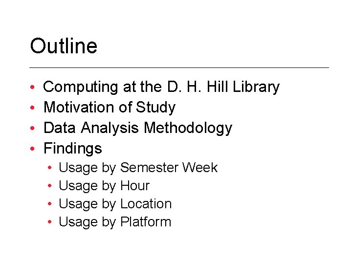Image resolution: width=352 pixels, height=264 pixels.
Task: Click the Usage by Hour sub-item
Action: tap(104, 186)
